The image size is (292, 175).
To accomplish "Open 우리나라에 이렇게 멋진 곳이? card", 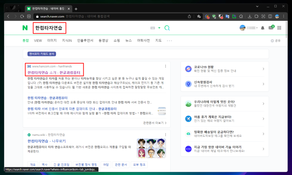I will point(225,104).
